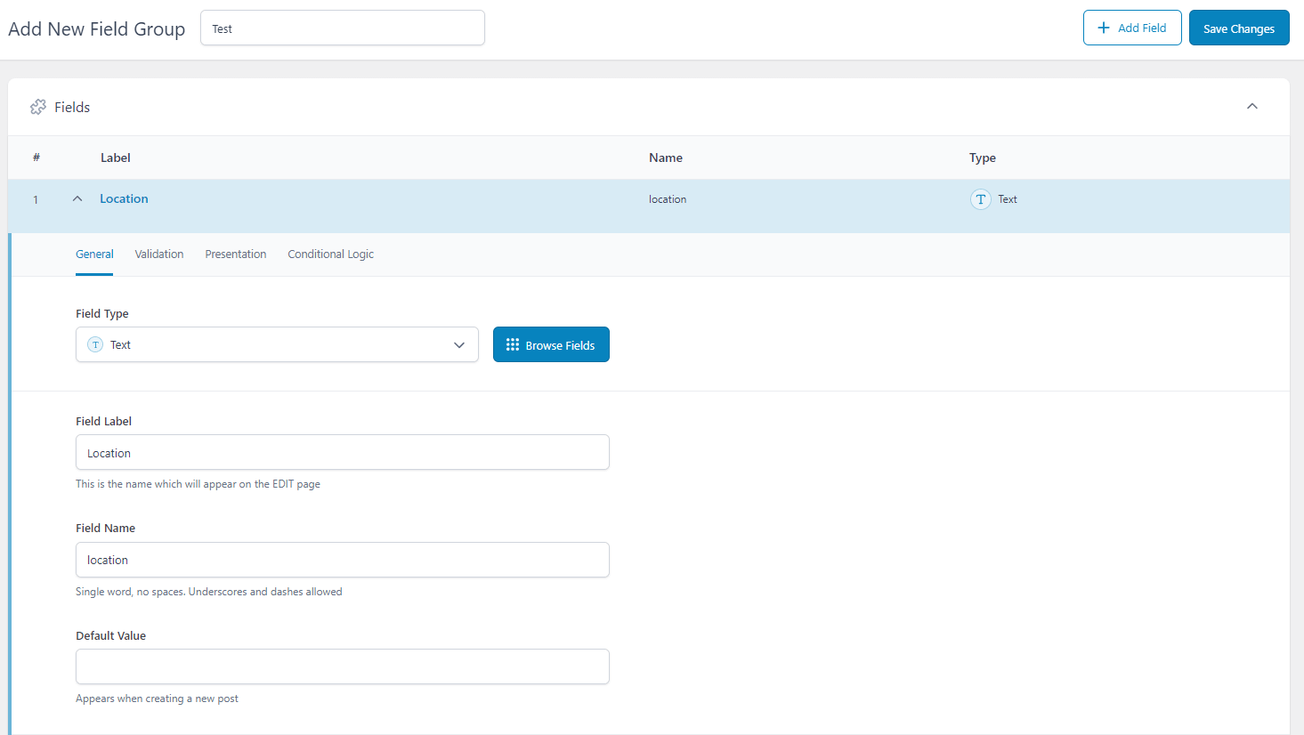The image size is (1304, 735).
Task: Click the Field Name input containing location
Action: point(342,559)
